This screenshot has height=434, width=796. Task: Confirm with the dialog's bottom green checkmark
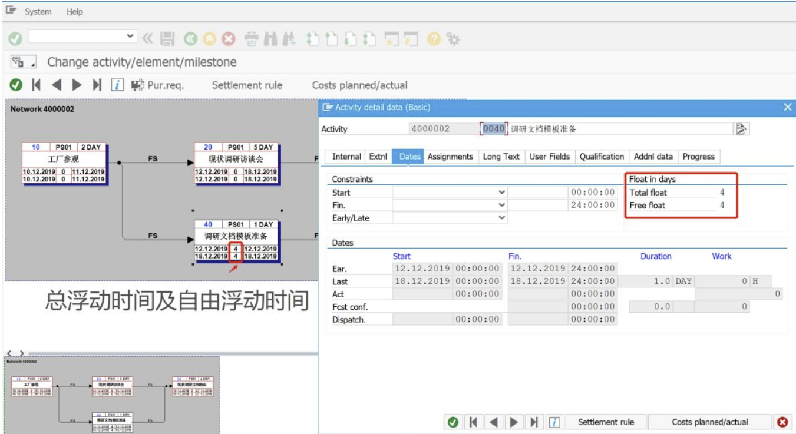pos(453,422)
